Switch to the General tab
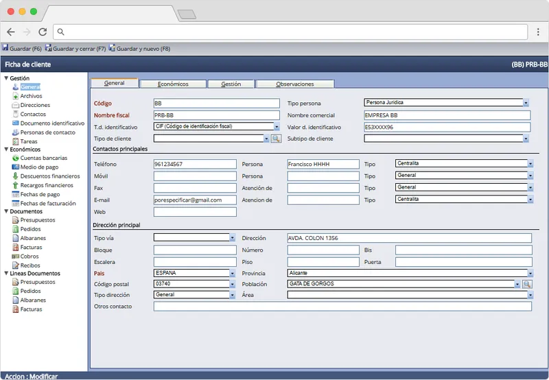The image size is (549, 380). pyautogui.click(x=114, y=83)
